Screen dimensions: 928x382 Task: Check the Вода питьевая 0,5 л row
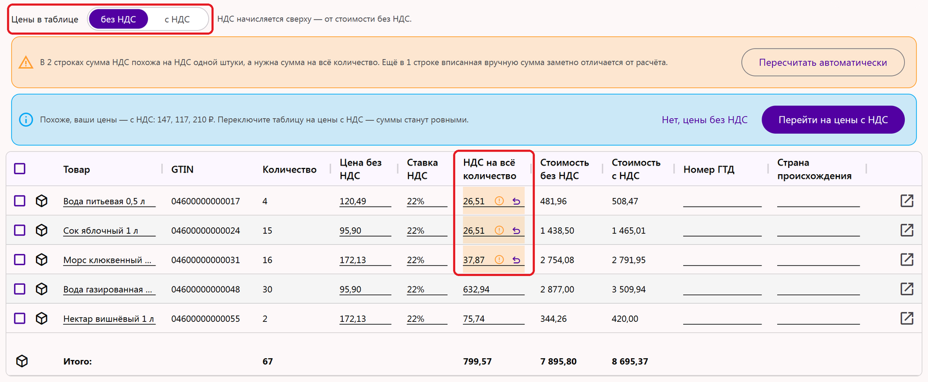click(20, 201)
